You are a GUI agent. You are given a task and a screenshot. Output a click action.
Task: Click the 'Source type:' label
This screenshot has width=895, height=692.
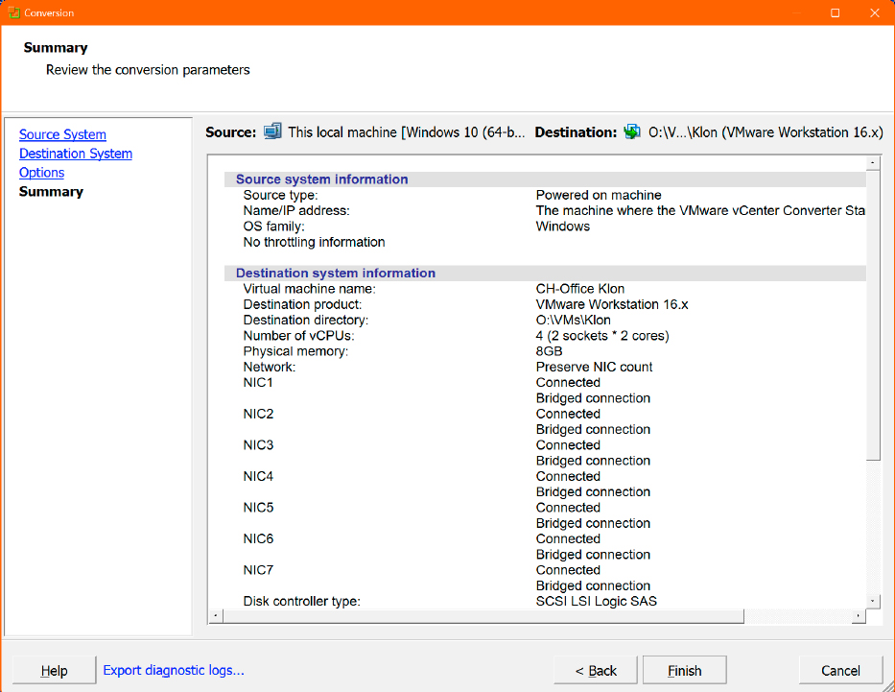pyautogui.click(x=280, y=195)
